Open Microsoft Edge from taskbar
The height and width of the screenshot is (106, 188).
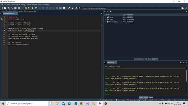[69, 103]
